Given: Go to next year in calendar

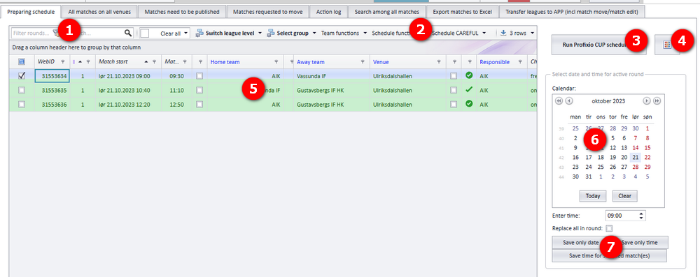Looking at the screenshot, I should pyautogui.click(x=657, y=101).
